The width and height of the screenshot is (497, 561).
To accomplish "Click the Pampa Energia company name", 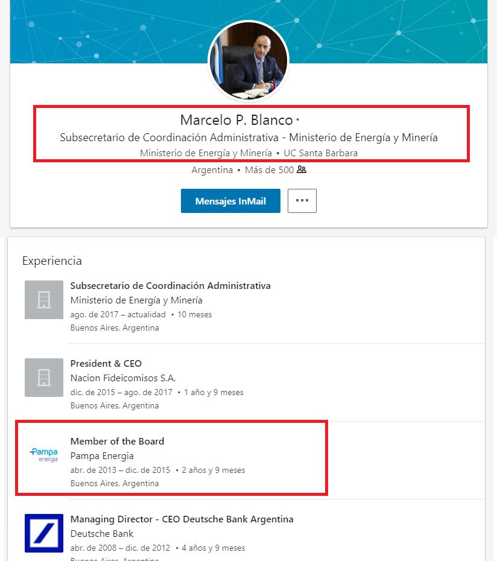I will tap(102, 456).
